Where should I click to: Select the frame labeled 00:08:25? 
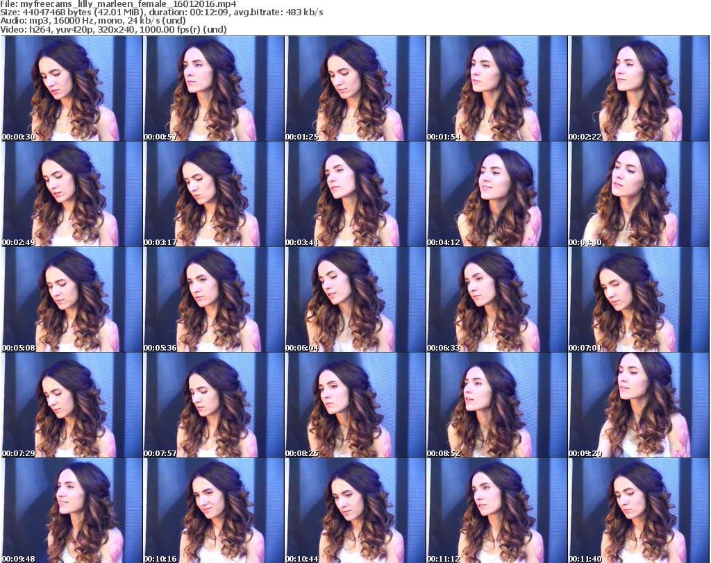(x=355, y=405)
